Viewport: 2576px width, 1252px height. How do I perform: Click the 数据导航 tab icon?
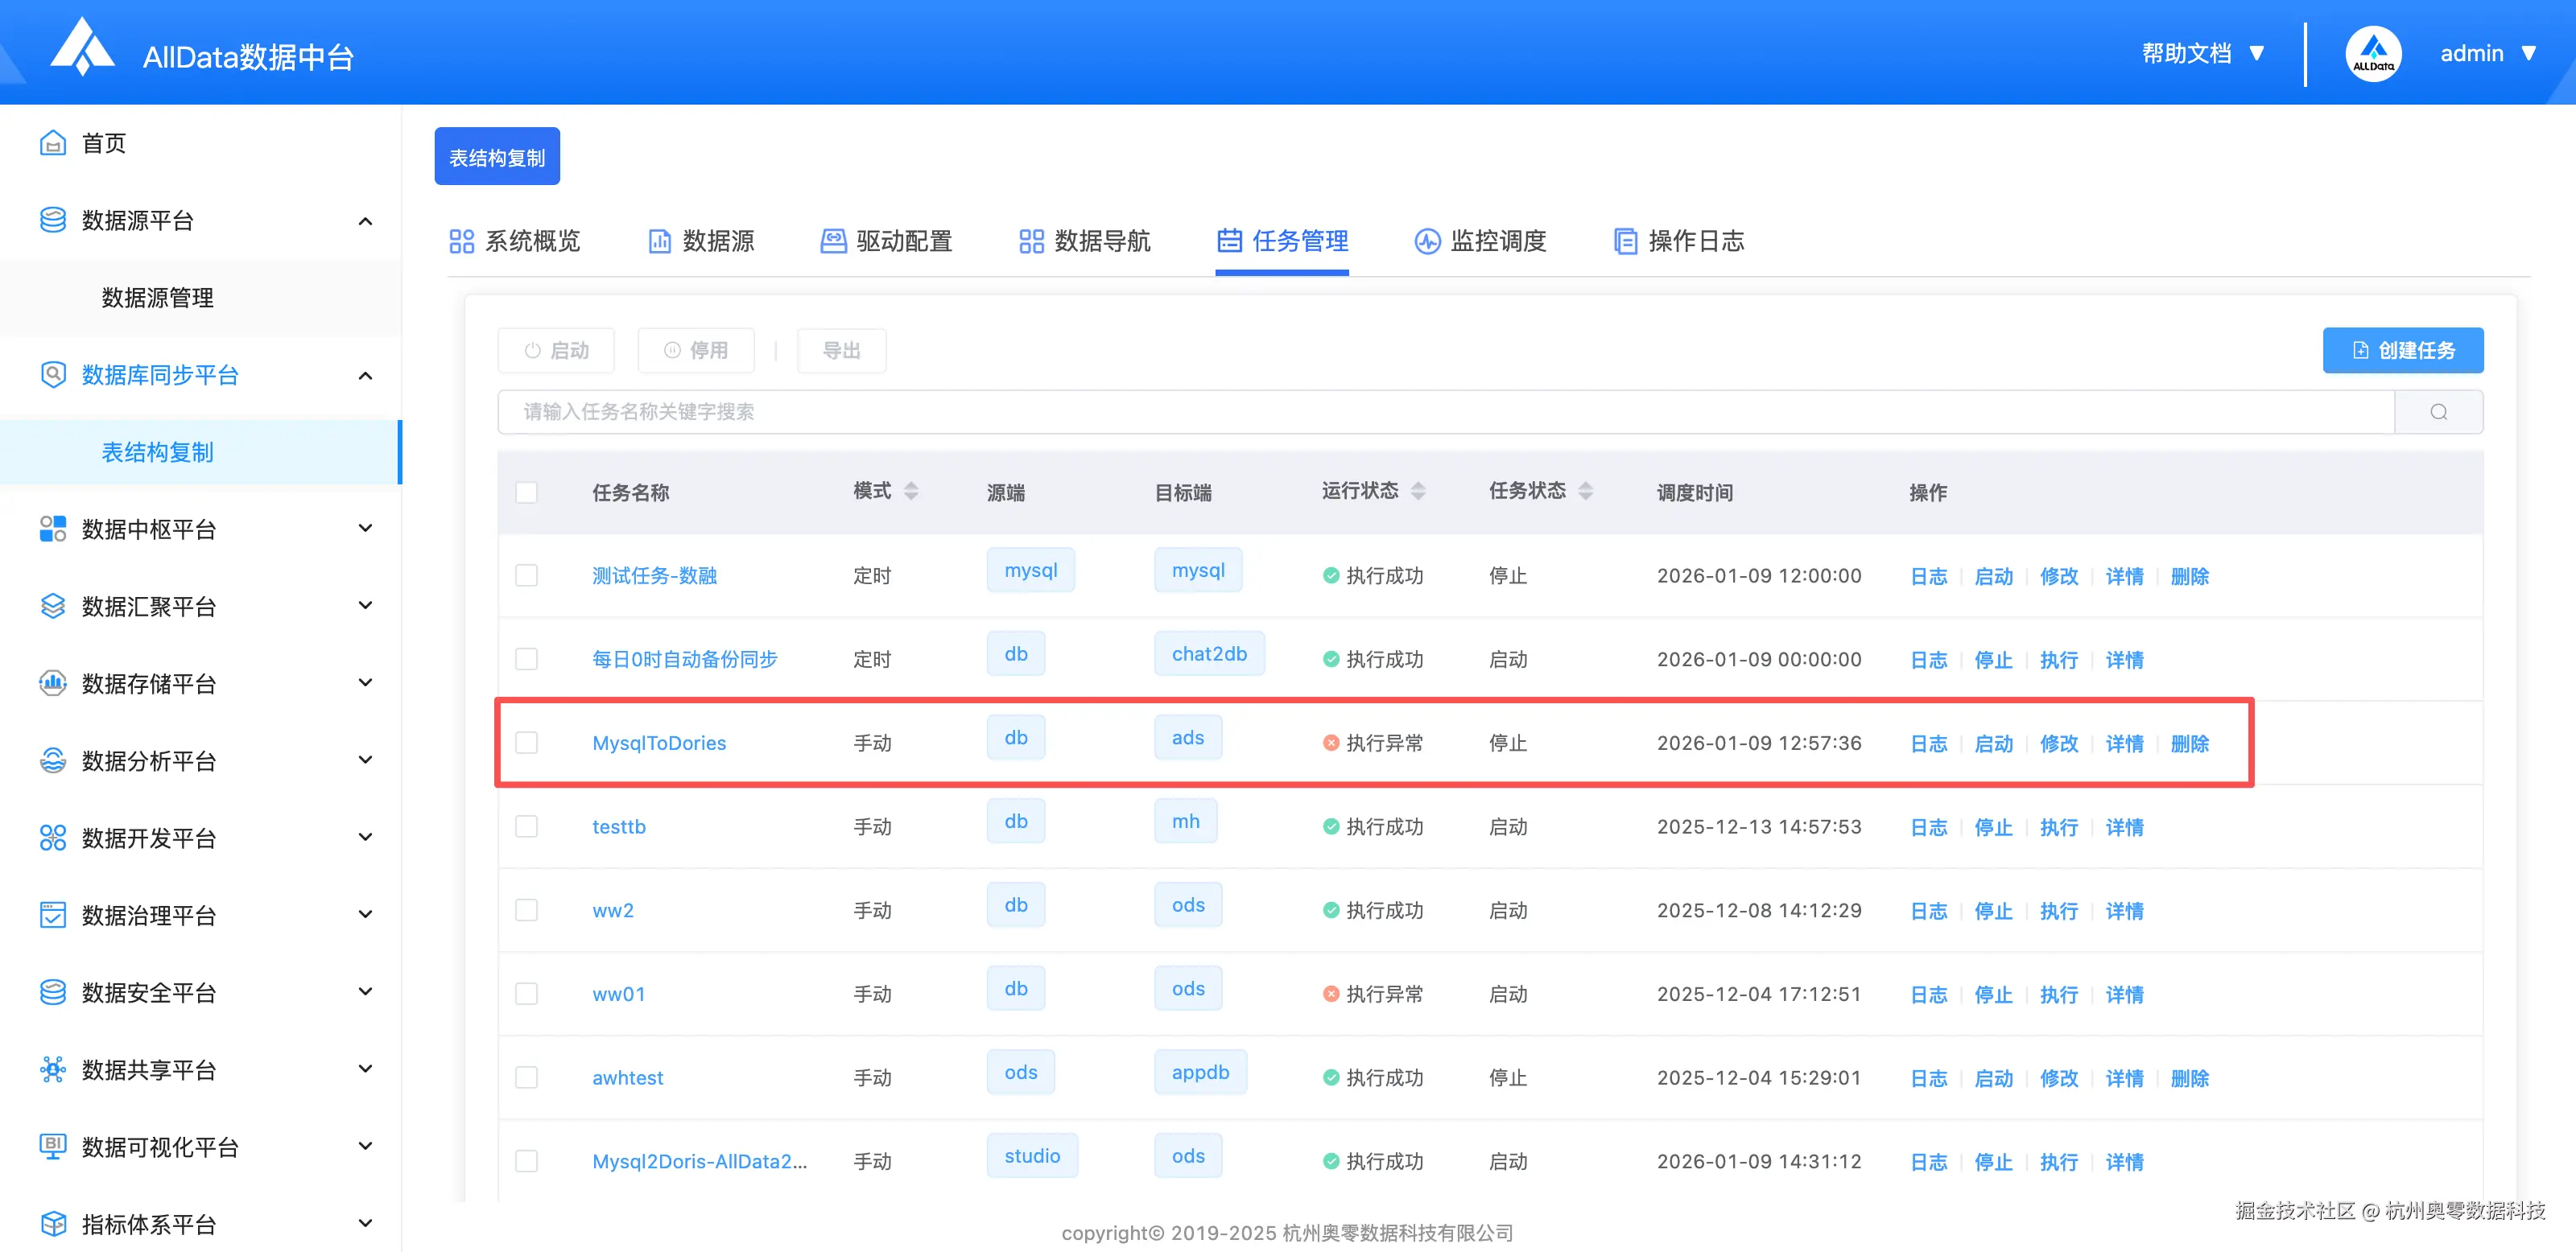[1031, 241]
